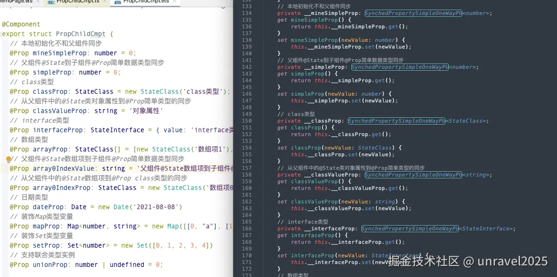Click 'return this.__simpleProp.get();' on line 144
Viewport: 557px width, 277px height.
(x=343, y=80)
